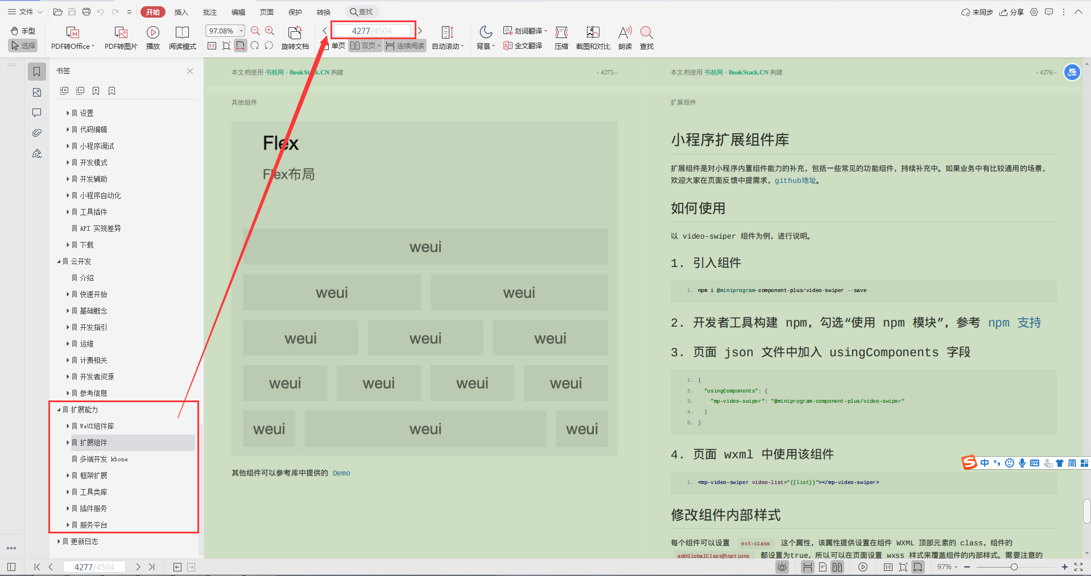Click the zoom slider handle in status bar
The height and width of the screenshot is (576, 1091).
point(1014,567)
